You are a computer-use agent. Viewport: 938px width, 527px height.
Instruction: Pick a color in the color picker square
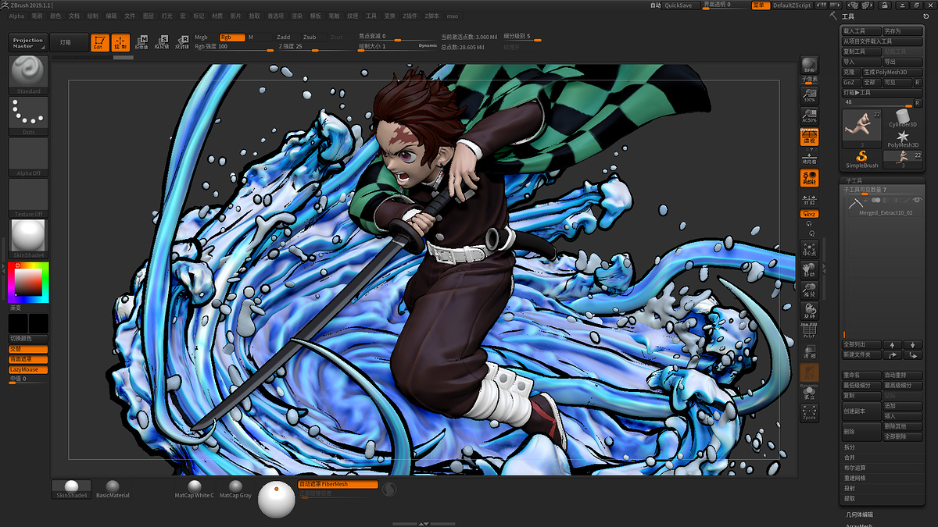28,282
